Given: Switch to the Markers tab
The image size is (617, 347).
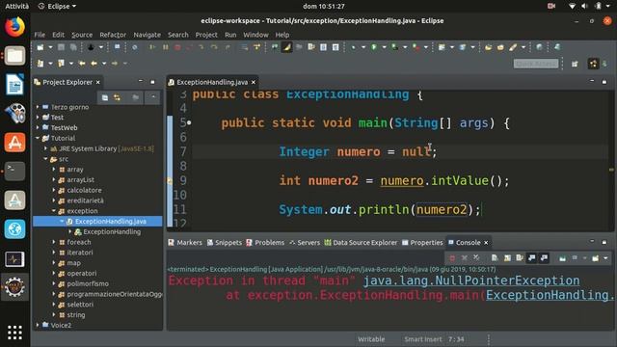Looking at the screenshot, I should click(185, 243).
